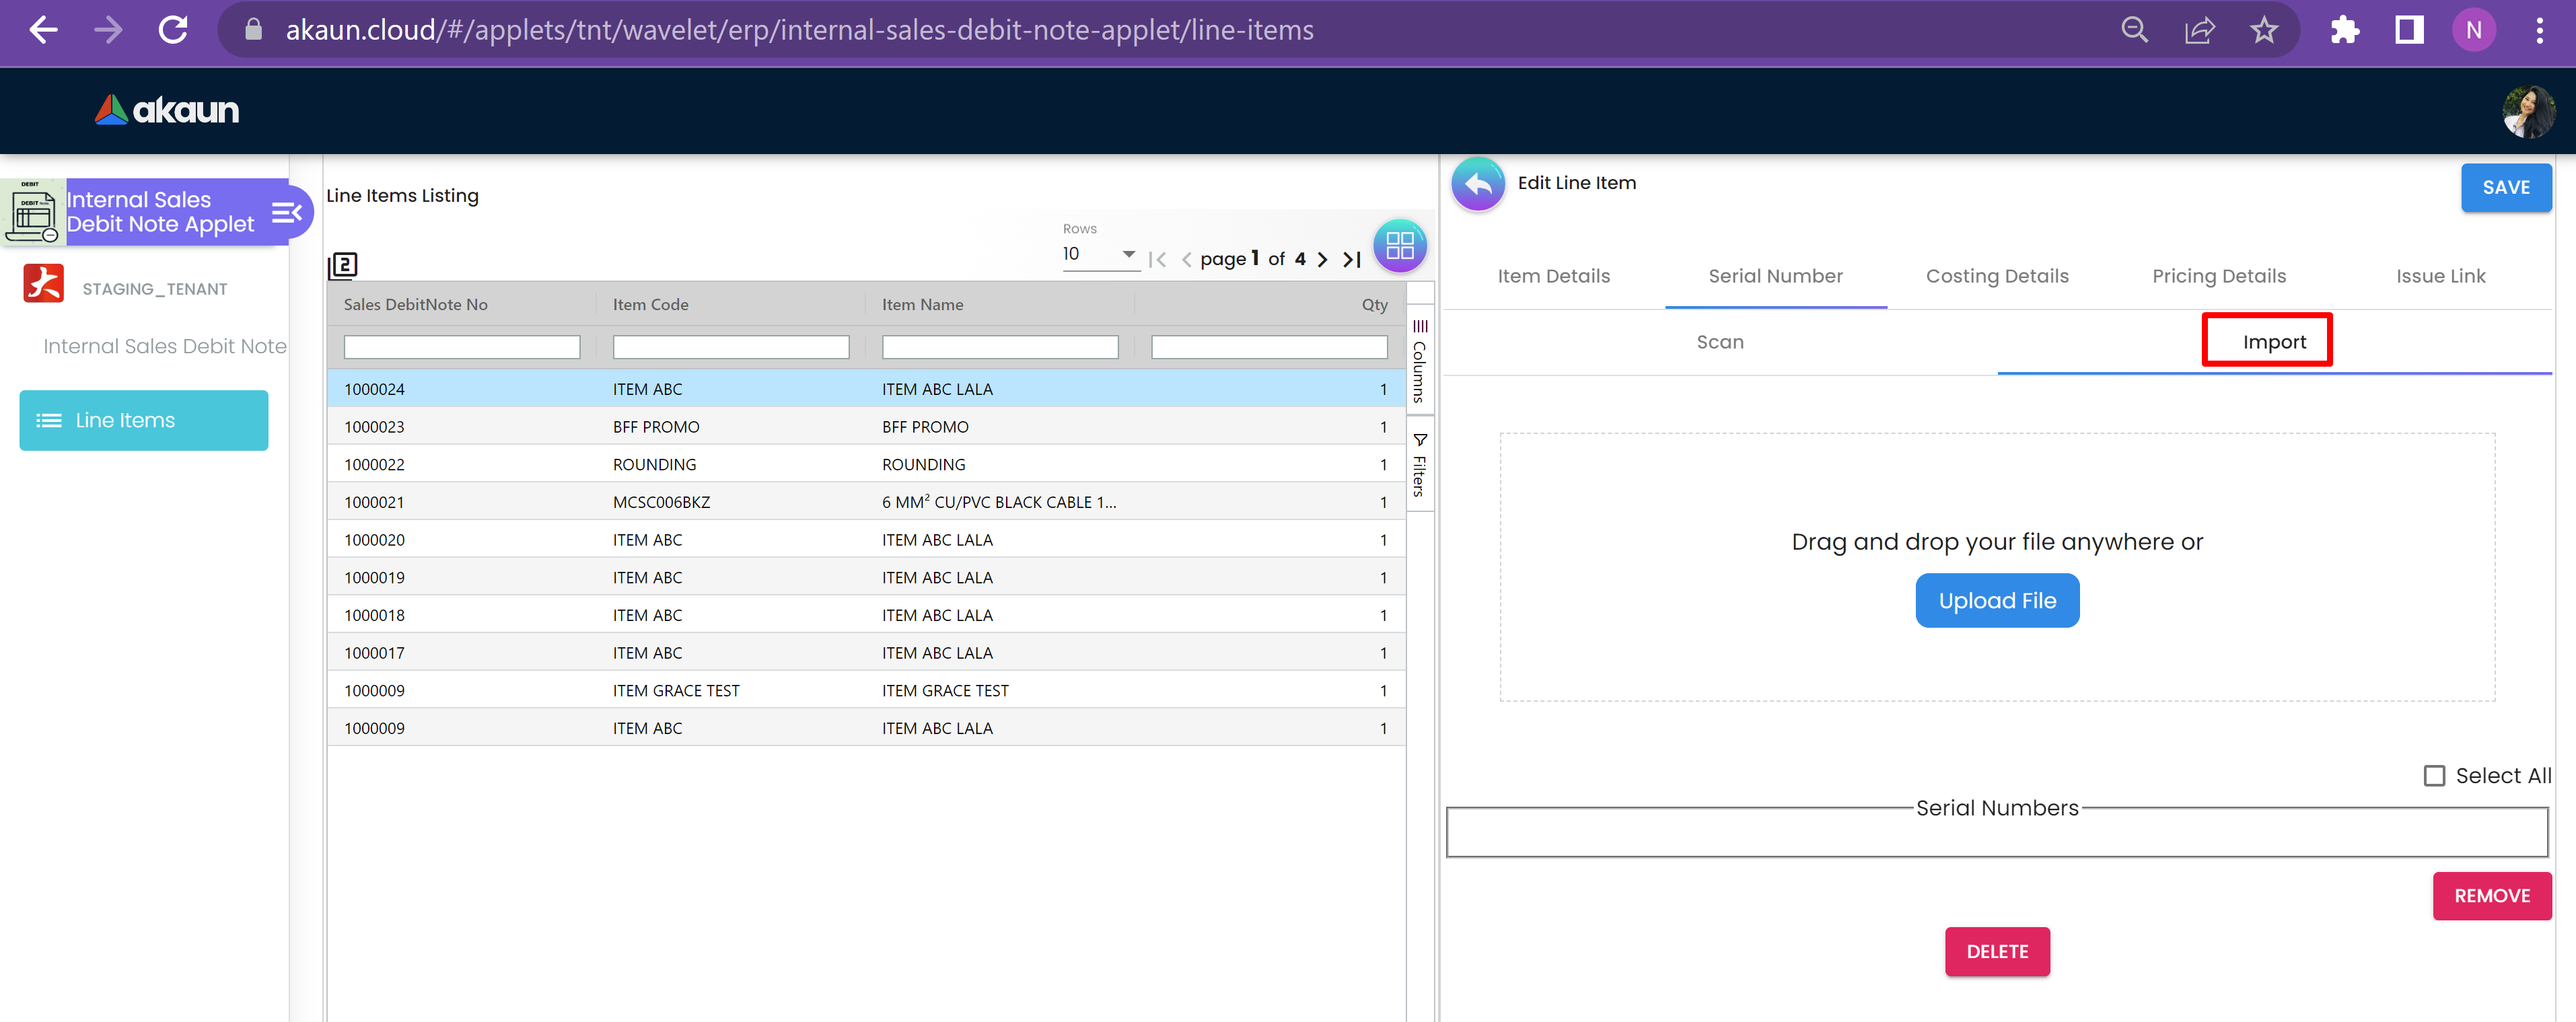Tick the Select All checkbox
2576x1022 pixels.
2434,776
